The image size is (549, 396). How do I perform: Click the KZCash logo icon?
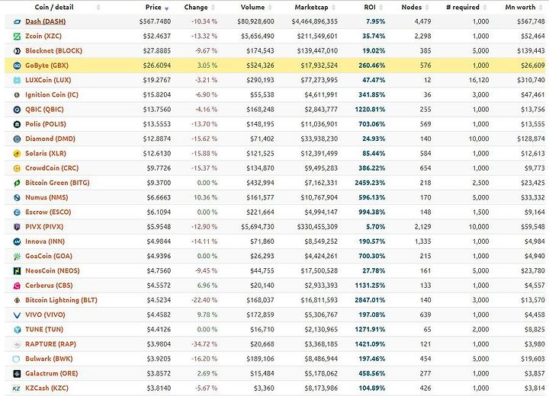coord(17,388)
